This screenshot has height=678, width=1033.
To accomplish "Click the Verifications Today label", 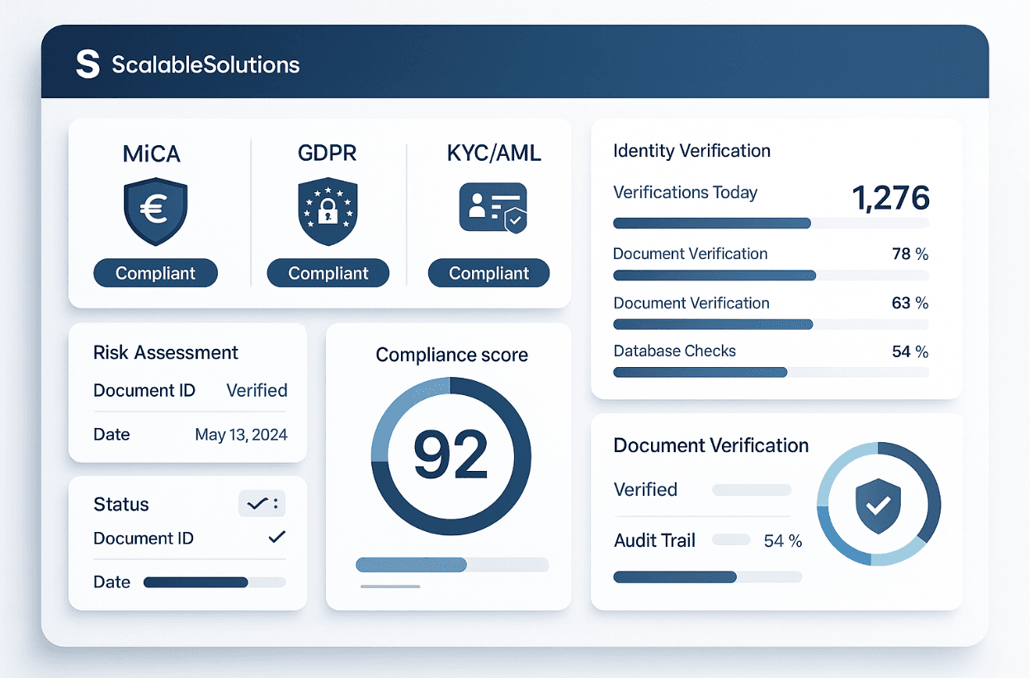I will pos(685,193).
